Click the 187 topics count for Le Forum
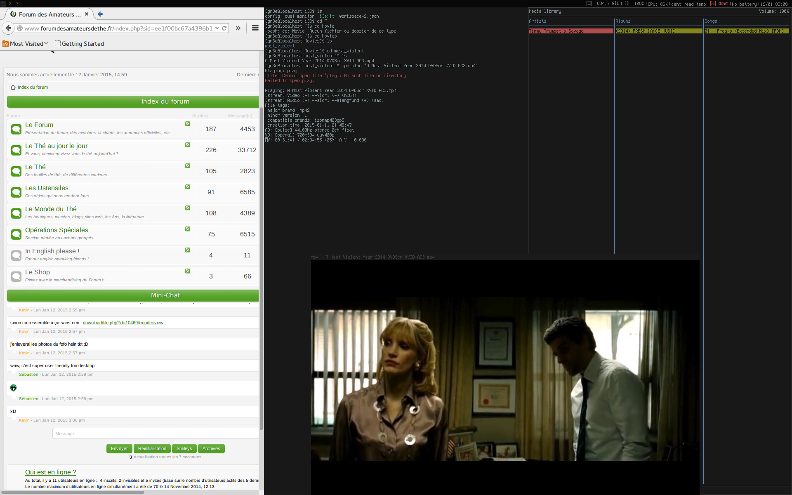Screen dimensions: 792x495 click(x=211, y=129)
